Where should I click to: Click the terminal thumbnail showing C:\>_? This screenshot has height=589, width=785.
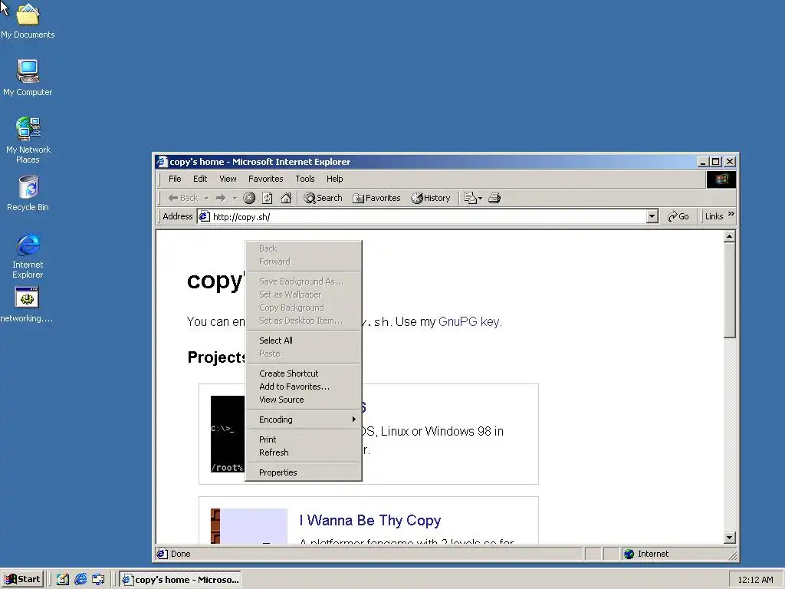(227, 434)
